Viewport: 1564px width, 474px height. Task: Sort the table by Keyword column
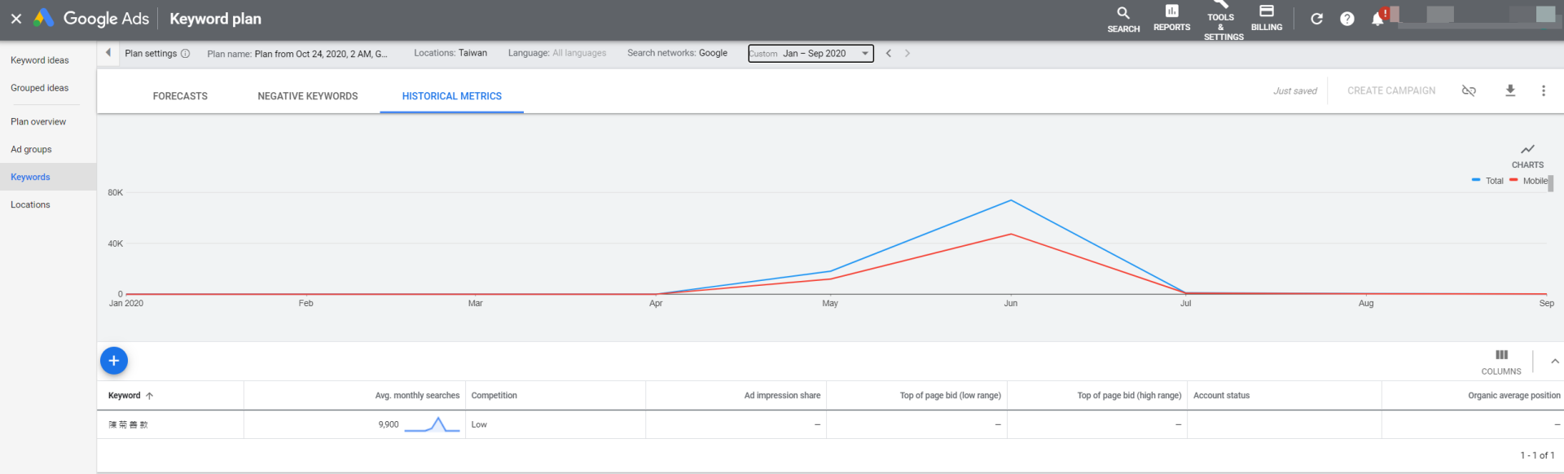coord(125,396)
